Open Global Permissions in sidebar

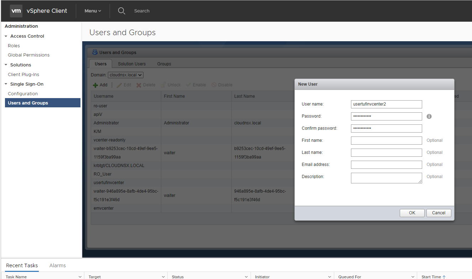click(x=28, y=55)
